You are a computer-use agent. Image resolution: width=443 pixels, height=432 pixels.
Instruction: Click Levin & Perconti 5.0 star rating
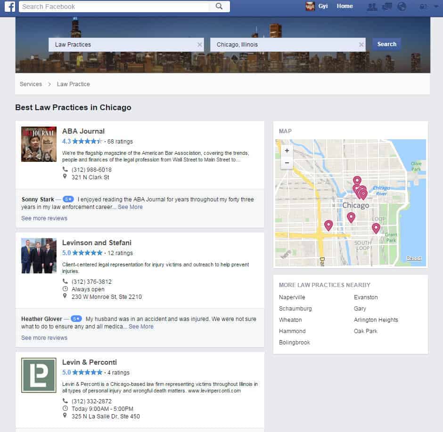pos(82,372)
